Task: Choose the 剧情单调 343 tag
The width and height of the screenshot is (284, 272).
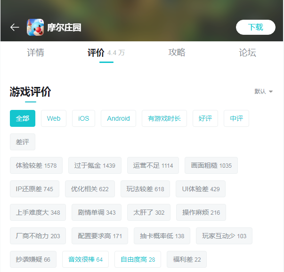Action: point(97,212)
